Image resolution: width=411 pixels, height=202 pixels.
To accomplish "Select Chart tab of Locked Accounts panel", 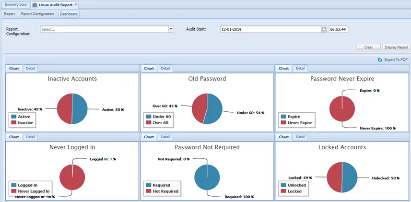I will click(x=283, y=137).
